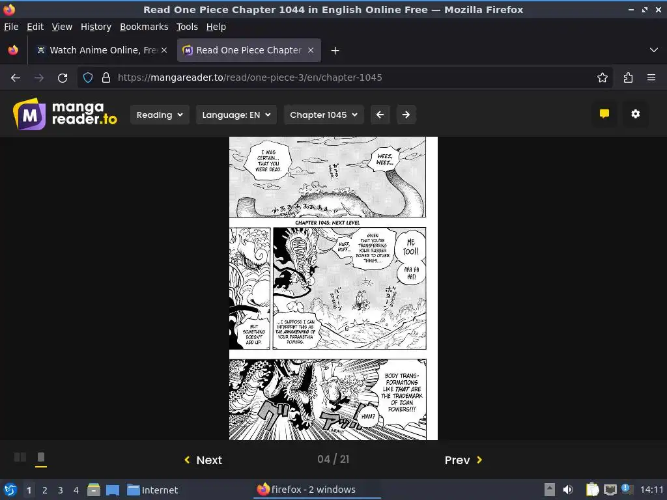Expand the list all tabs chevron
Image resolution: width=667 pixels, height=500 pixels.
coord(654,50)
